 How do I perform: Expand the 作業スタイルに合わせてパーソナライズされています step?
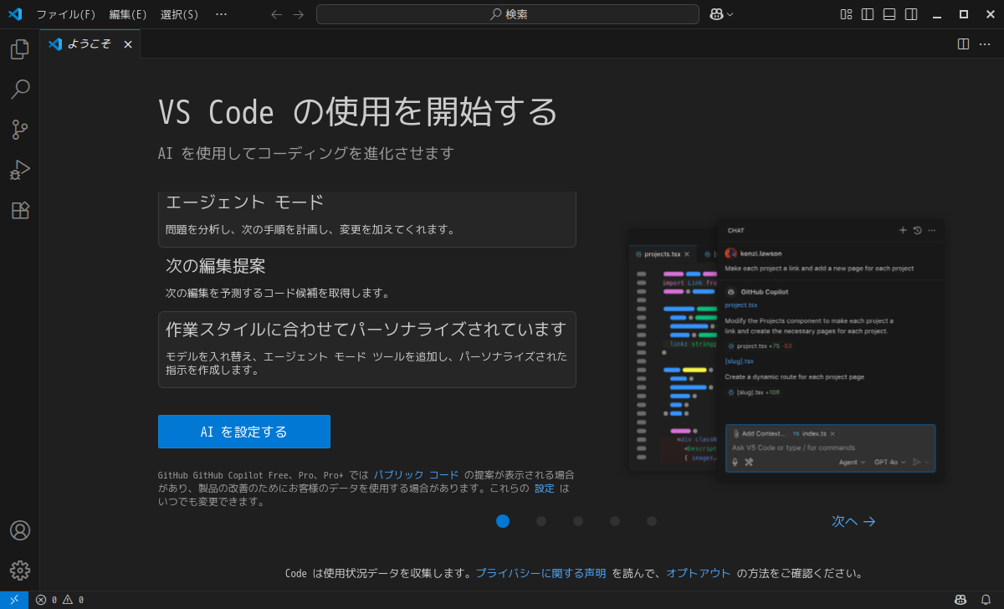click(x=367, y=350)
